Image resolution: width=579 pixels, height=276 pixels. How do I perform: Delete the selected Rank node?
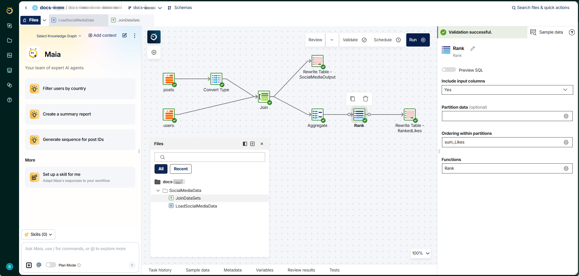(366, 99)
